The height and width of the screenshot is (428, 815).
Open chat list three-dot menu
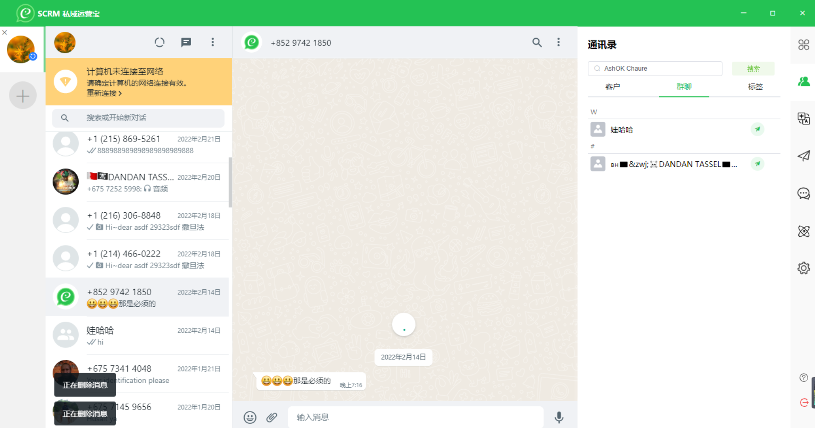coord(213,42)
